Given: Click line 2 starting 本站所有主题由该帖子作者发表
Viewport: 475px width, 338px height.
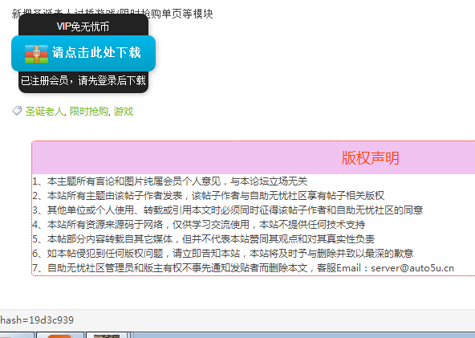Looking at the screenshot, I should (x=209, y=196).
